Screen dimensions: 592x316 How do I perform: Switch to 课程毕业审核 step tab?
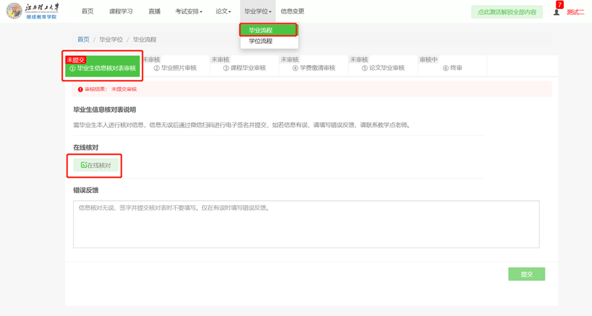pos(244,68)
